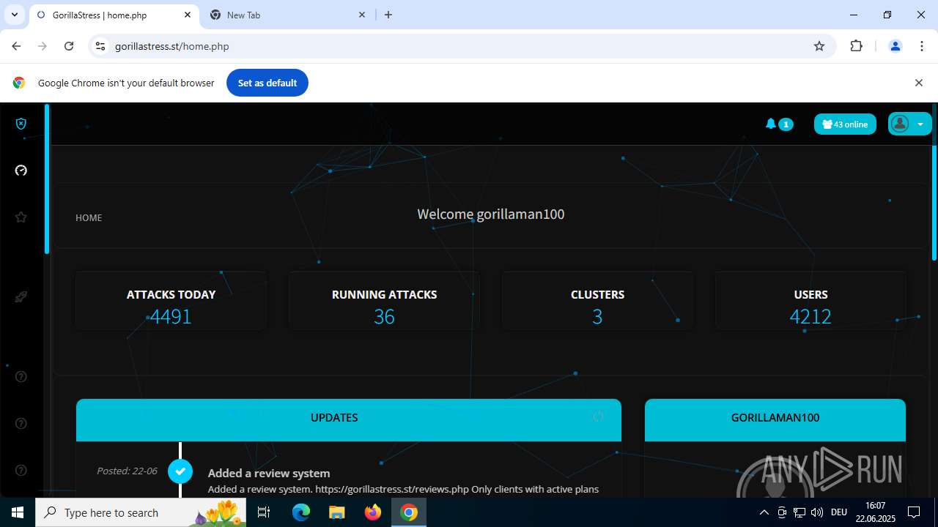Image resolution: width=938 pixels, height=527 pixels.
Task: Click the Posted: 22-06 date label
Action: click(x=127, y=471)
